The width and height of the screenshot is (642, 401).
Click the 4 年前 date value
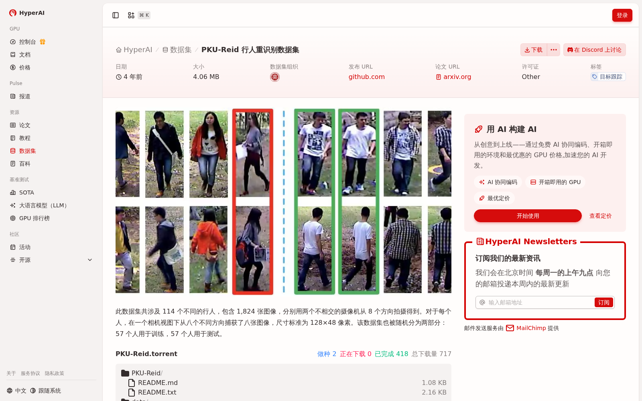[129, 77]
